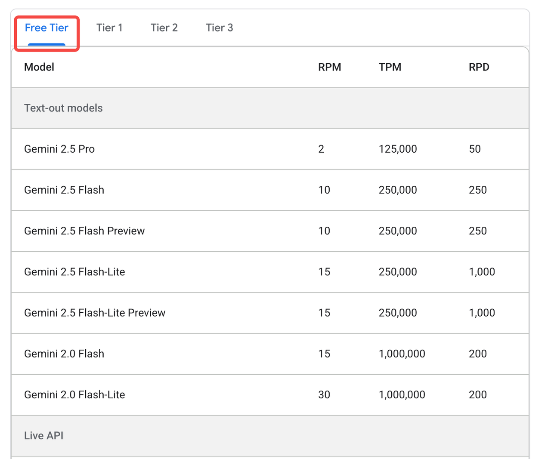Go to the Tier 3 tab
Image resolution: width=551 pixels, height=459 pixels.
click(x=219, y=28)
